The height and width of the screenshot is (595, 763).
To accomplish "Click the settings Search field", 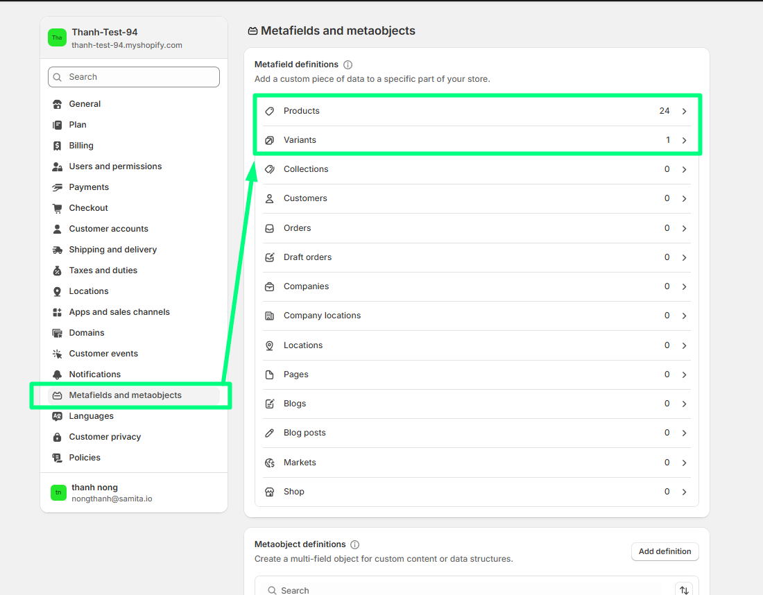I will [x=134, y=77].
